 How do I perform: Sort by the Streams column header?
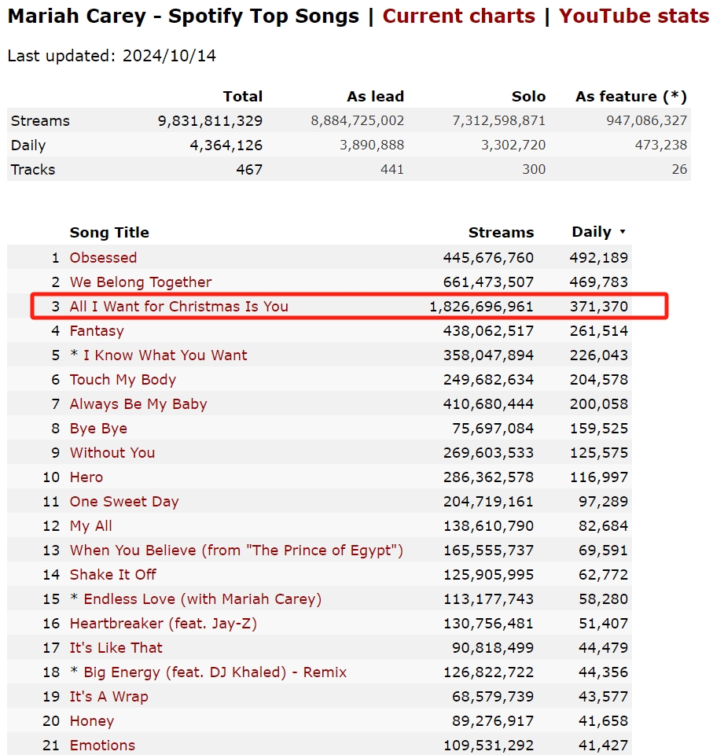click(502, 233)
